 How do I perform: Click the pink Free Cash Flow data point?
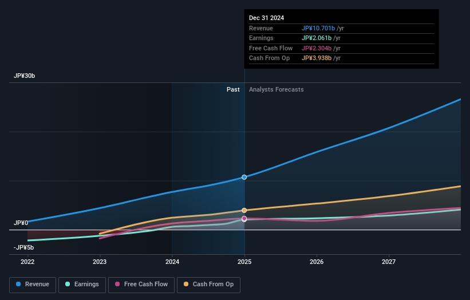244,218
